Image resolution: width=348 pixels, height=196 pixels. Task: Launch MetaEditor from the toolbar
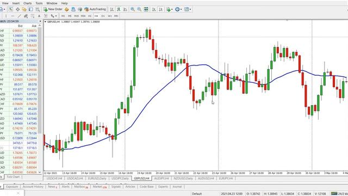pos(66,9)
